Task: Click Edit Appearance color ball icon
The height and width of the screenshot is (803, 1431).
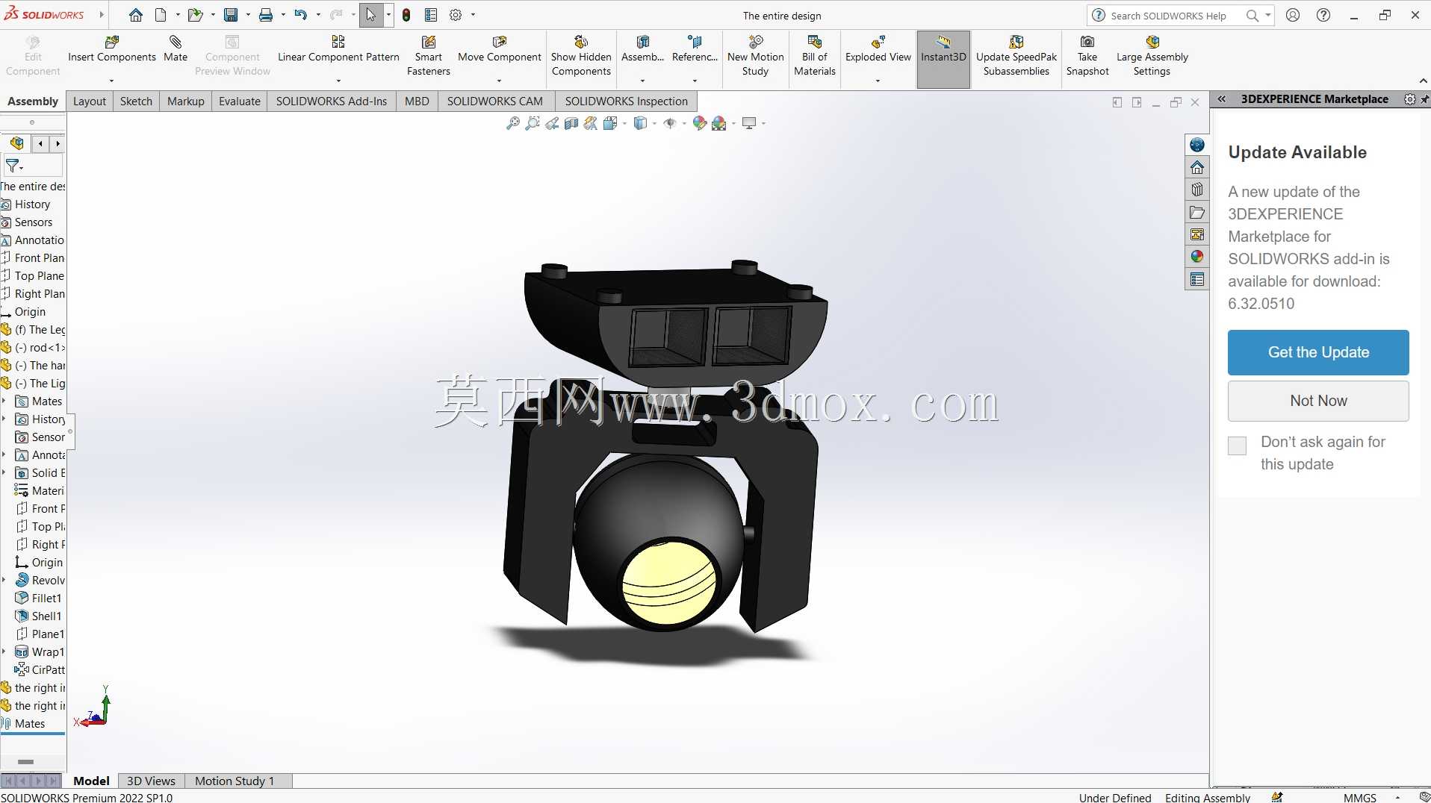Action: [699, 123]
